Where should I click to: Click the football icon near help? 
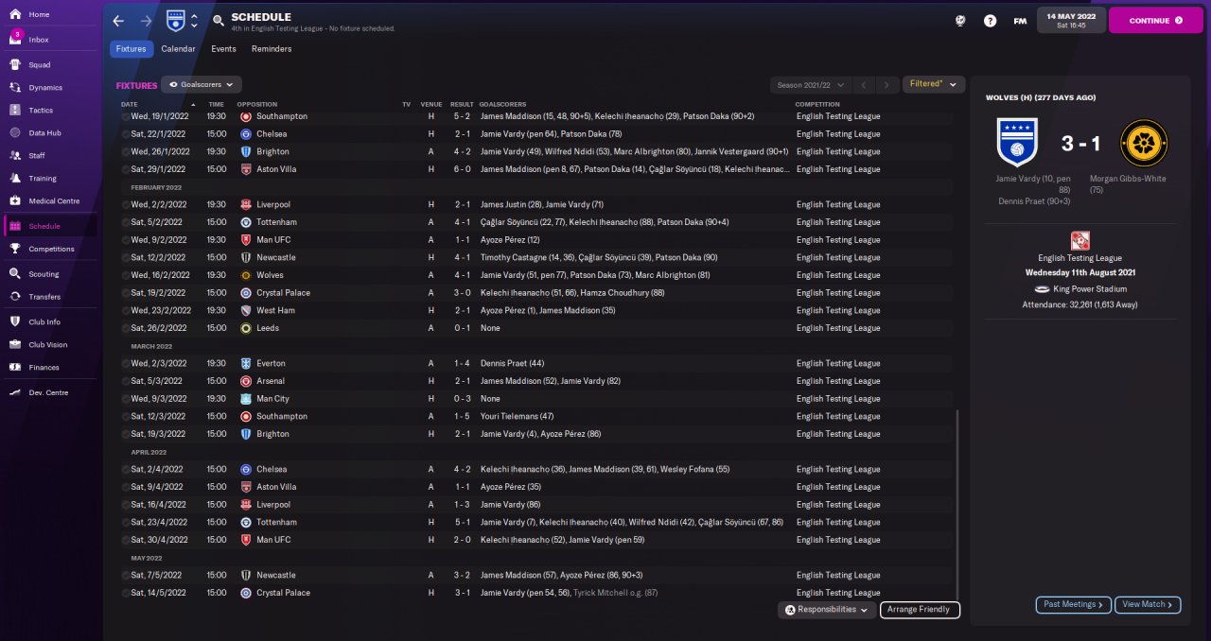[960, 21]
